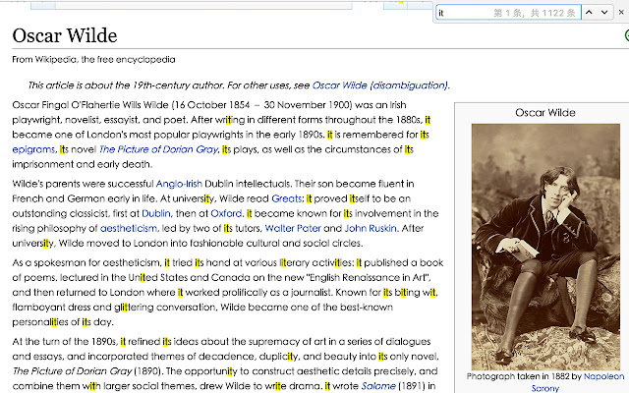The width and height of the screenshot is (629, 393).
Task: Open the Anglo-Irish link
Action: (x=179, y=182)
